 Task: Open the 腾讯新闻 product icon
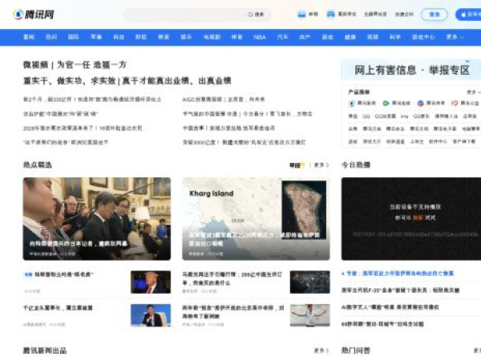pyautogui.click(x=362, y=103)
